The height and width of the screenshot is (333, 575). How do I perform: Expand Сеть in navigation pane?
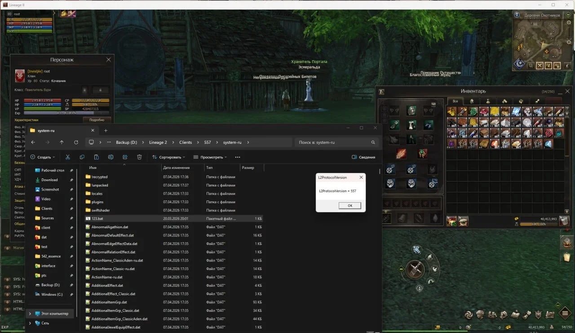pyautogui.click(x=30, y=323)
